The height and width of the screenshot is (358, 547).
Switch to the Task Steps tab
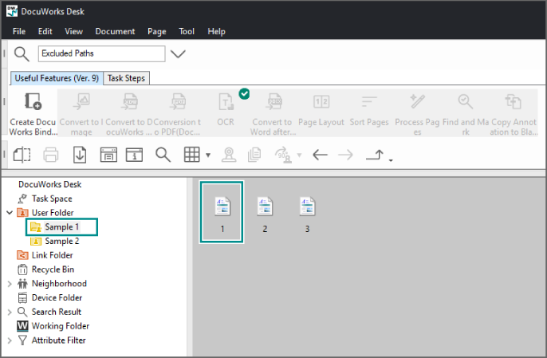click(x=128, y=78)
